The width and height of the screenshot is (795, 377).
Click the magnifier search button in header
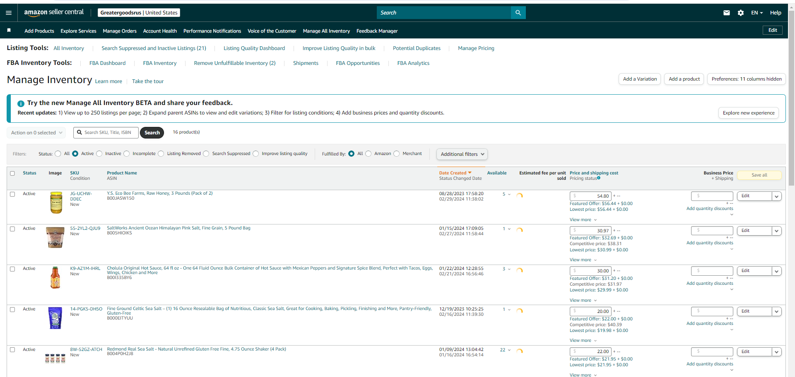[518, 13]
